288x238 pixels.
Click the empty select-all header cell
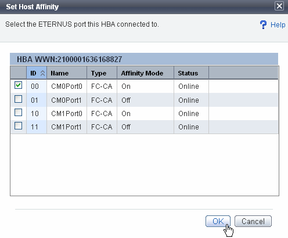point(19,73)
